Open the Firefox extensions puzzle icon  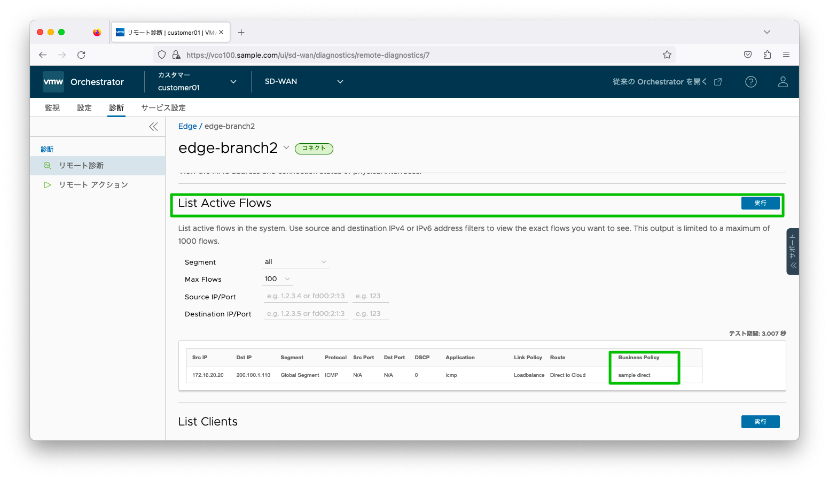[x=767, y=55]
